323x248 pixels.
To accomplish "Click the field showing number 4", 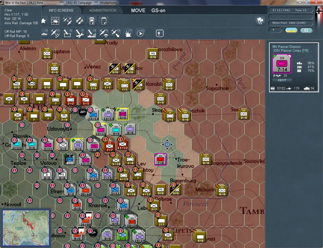I will pos(275,30).
